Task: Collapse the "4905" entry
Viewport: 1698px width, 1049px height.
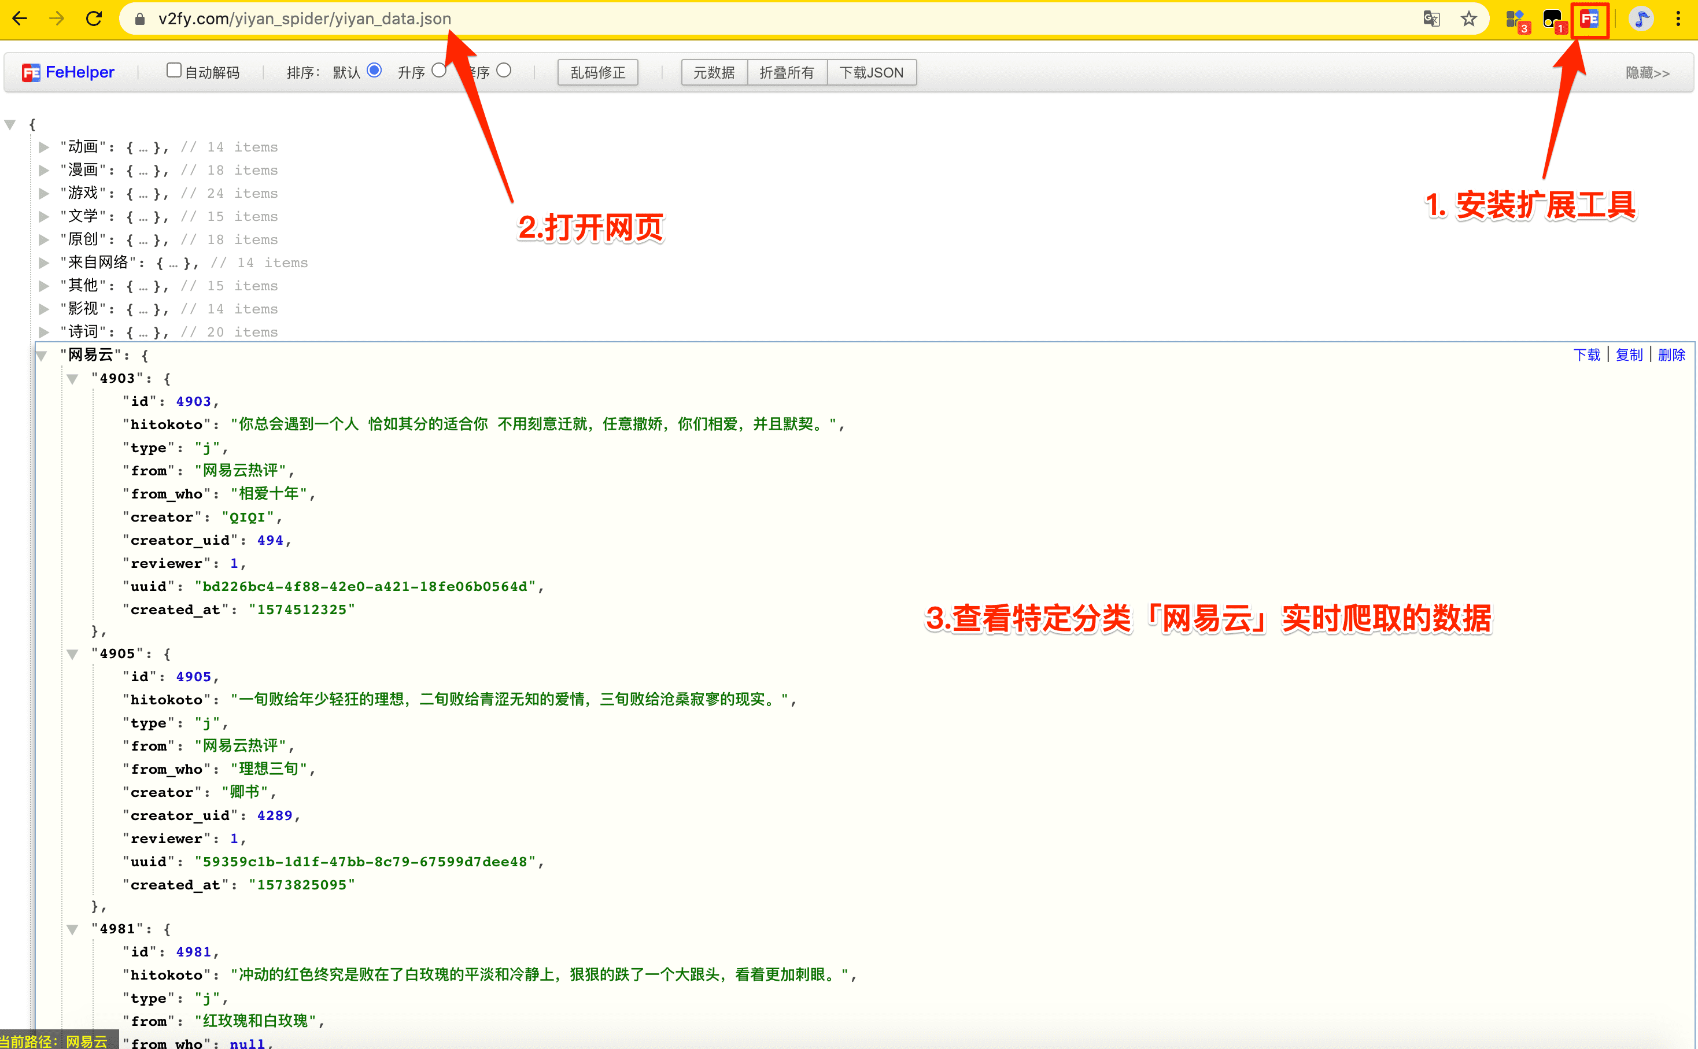Action: (72, 654)
